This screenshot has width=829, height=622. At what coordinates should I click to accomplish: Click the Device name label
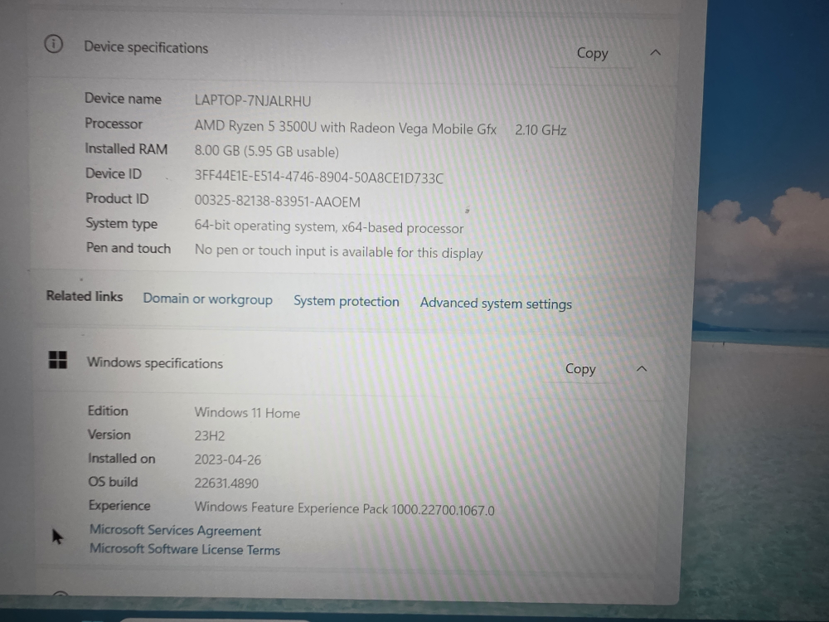coord(124,99)
